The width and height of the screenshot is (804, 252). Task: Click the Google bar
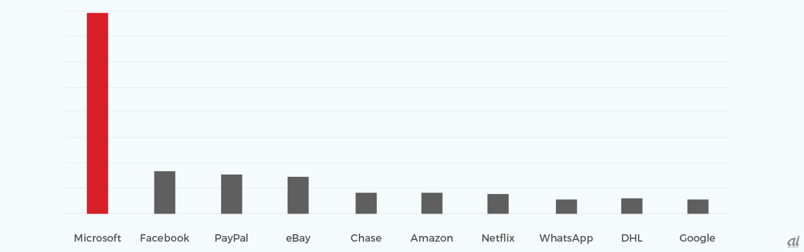pos(698,207)
